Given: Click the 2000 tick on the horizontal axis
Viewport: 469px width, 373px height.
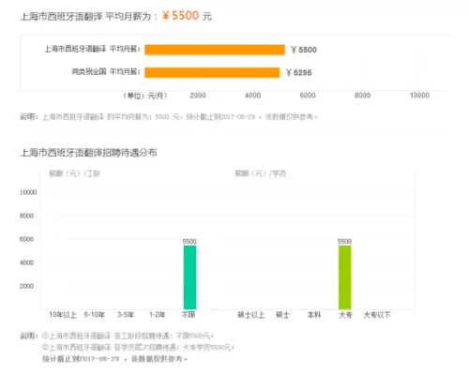Looking at the screenshot, I should 198,96.
